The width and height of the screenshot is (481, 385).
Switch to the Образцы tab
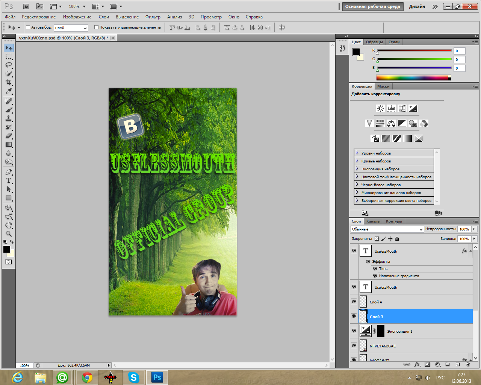(x=374, y=42)
